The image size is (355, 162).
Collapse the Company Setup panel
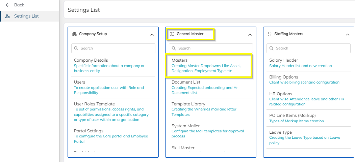click(152, 34)
